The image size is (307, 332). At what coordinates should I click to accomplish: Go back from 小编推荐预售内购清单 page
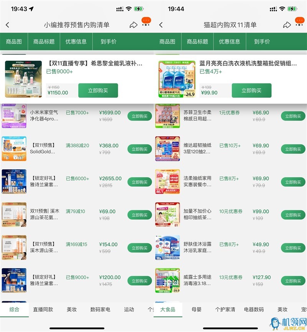pyautogui.click(x=8, y=25)
